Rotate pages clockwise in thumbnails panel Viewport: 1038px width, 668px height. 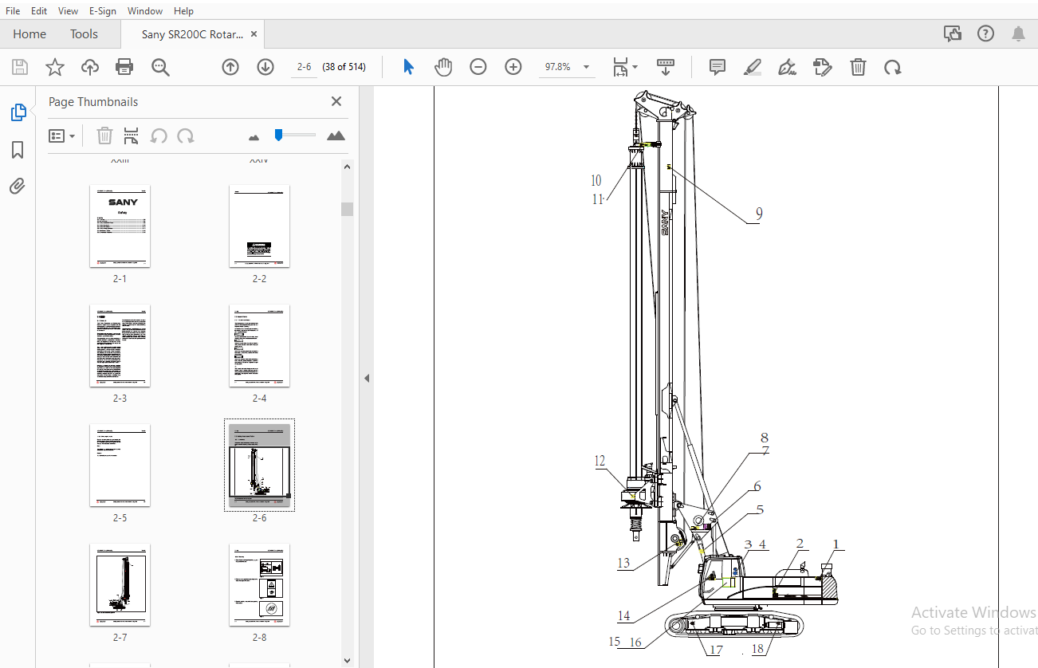186,136
